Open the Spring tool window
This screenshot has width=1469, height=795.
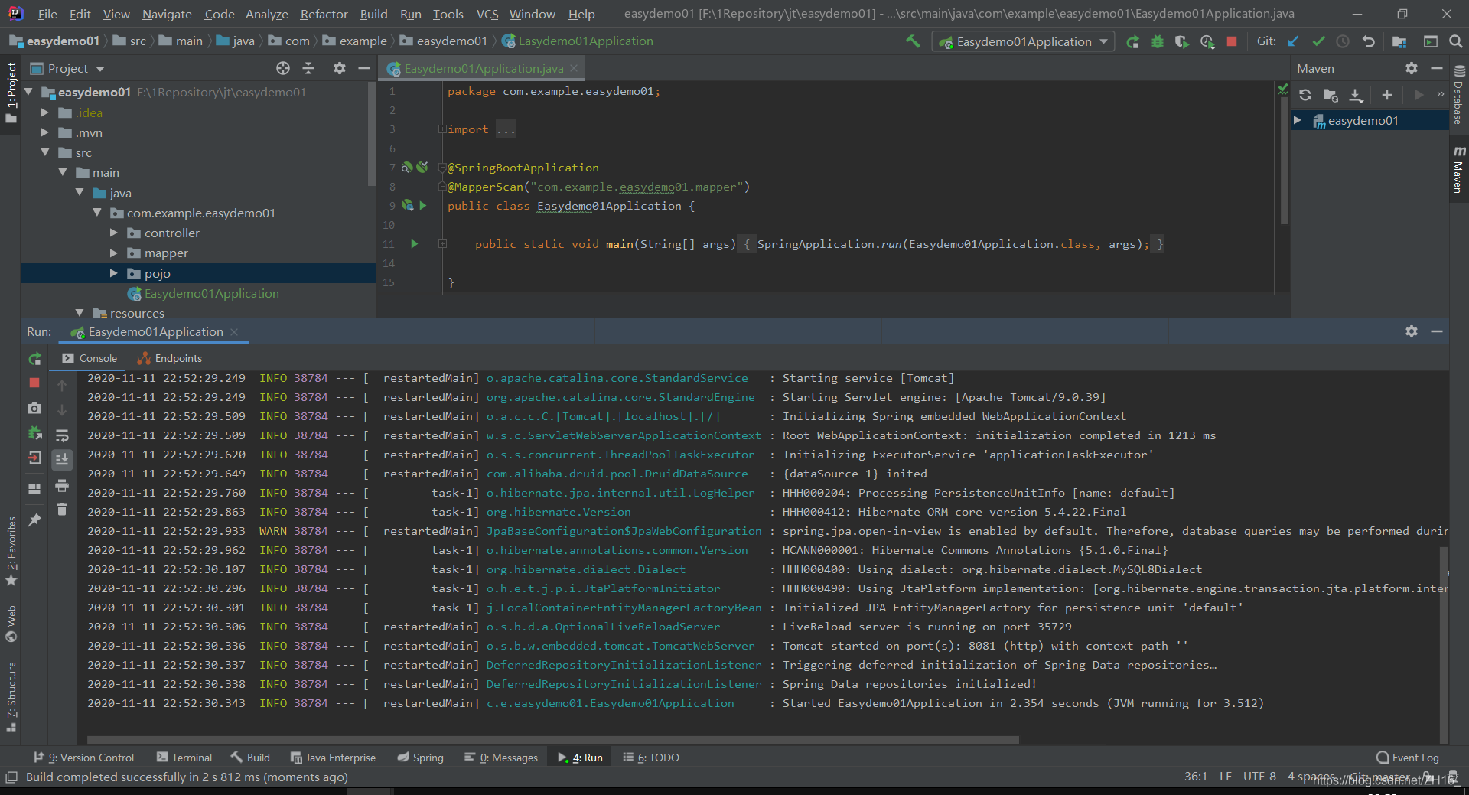point(420,758)
